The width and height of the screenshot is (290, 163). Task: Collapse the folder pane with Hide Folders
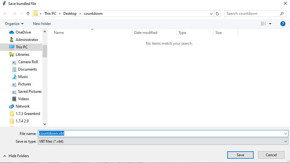(x=16, y=156)
